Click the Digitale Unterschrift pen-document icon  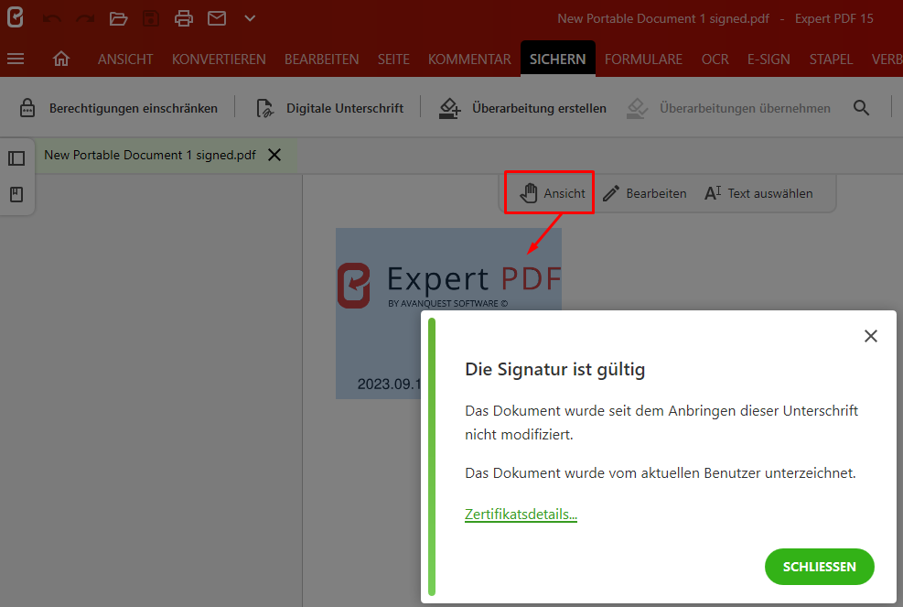click(x=265, y=108)
